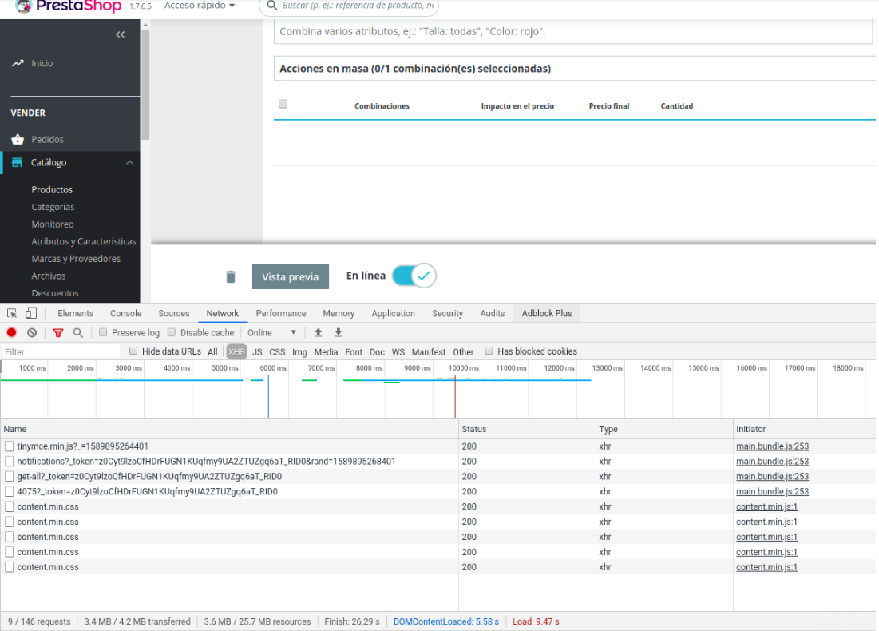Open the Memory tab
This screenshot has height=631, width=879.
339,314
